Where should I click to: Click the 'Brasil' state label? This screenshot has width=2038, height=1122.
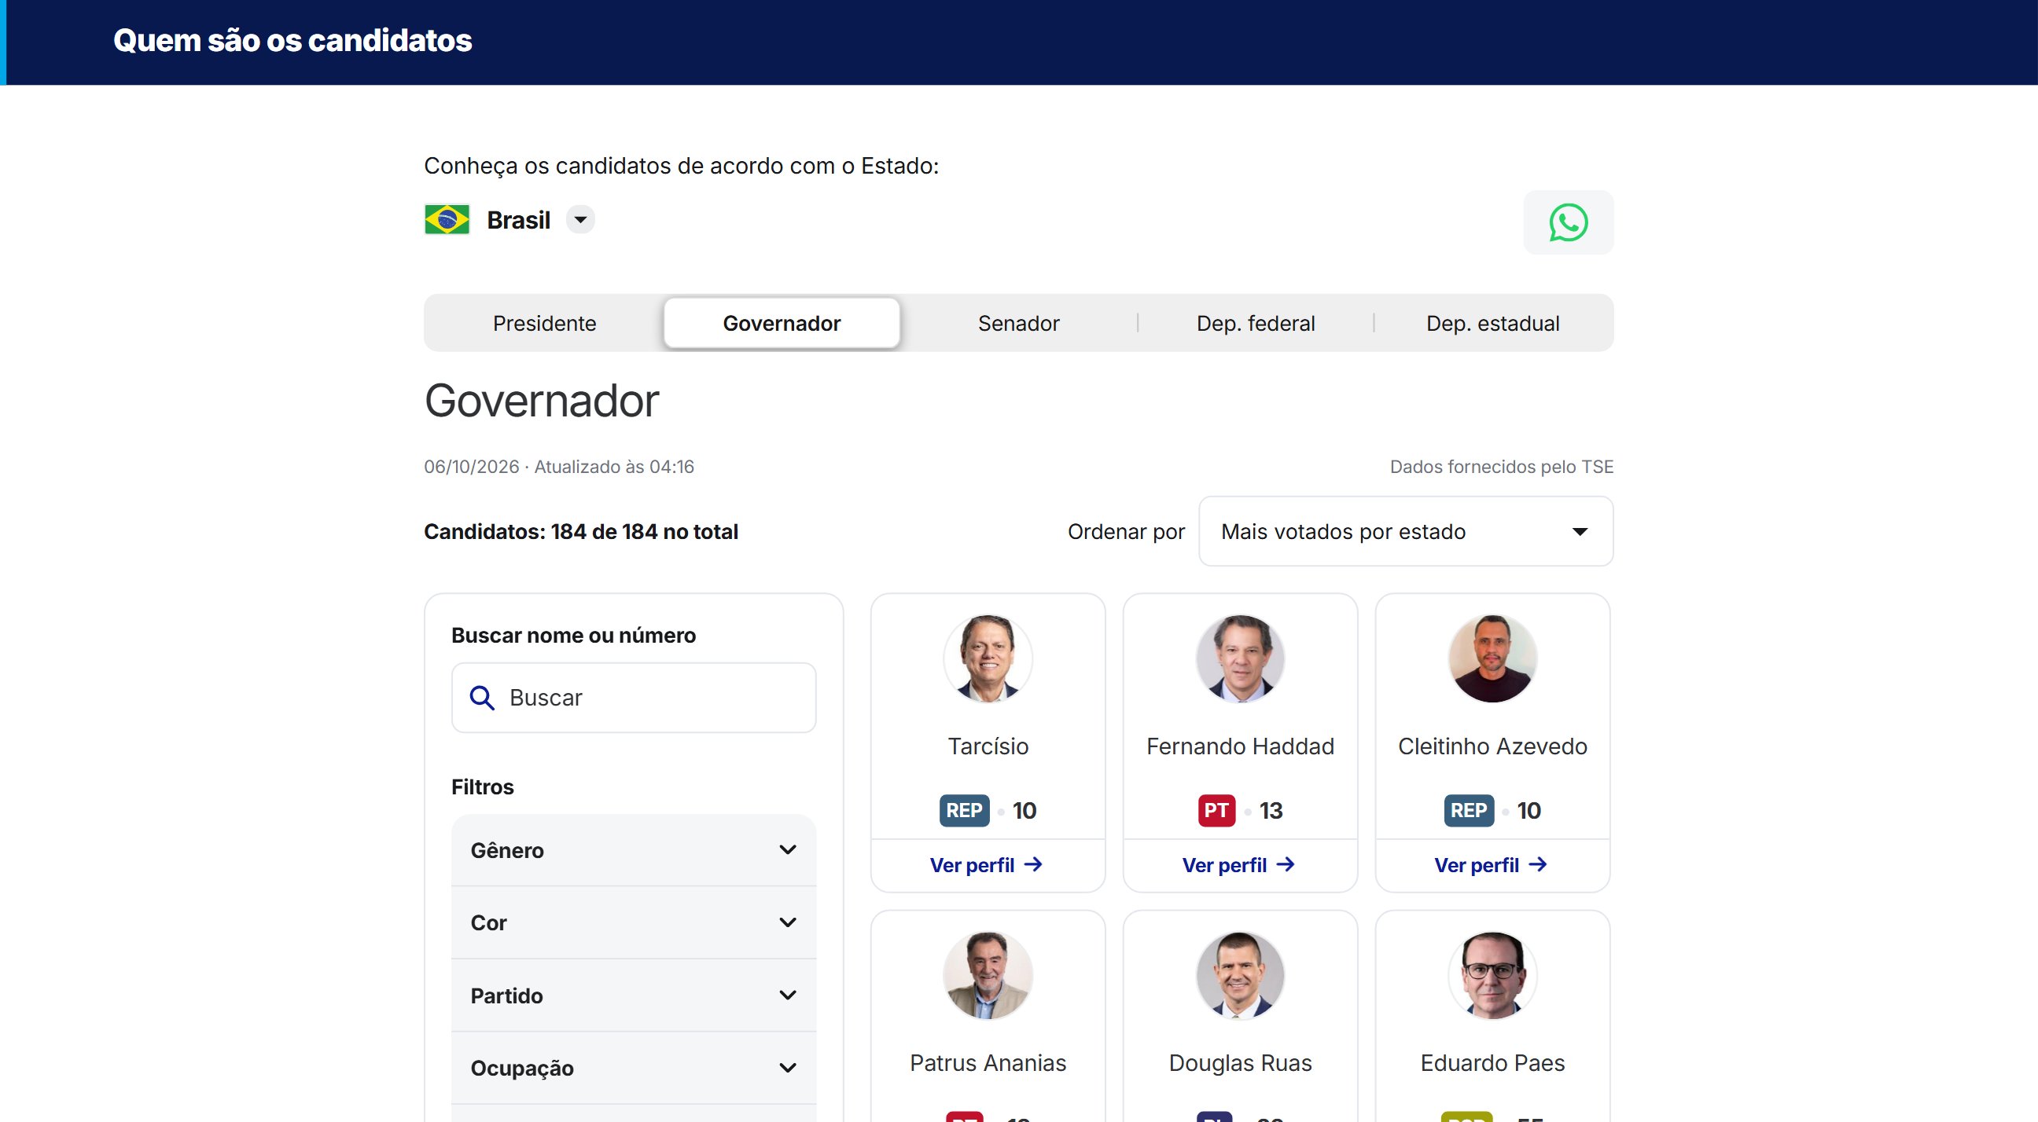point(518,220)
